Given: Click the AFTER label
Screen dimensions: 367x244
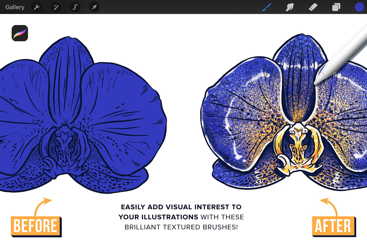Looking at the screenshot, I should click(334, 226).
